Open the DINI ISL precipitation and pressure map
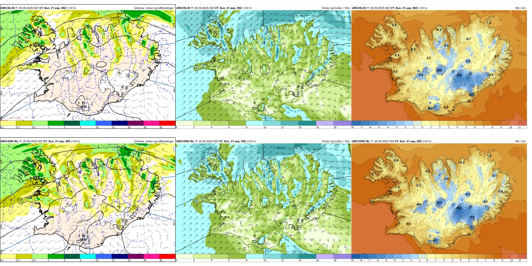 88,199
